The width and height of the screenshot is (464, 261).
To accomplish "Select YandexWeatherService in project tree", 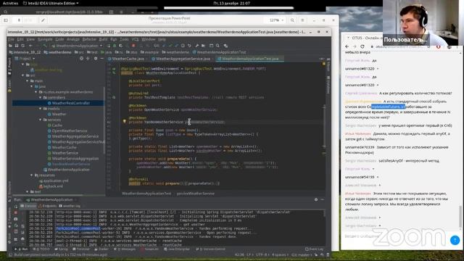I will (71, 164).
